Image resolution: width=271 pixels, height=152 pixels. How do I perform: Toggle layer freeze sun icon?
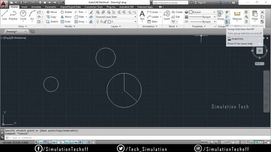[x=101, y=22]
